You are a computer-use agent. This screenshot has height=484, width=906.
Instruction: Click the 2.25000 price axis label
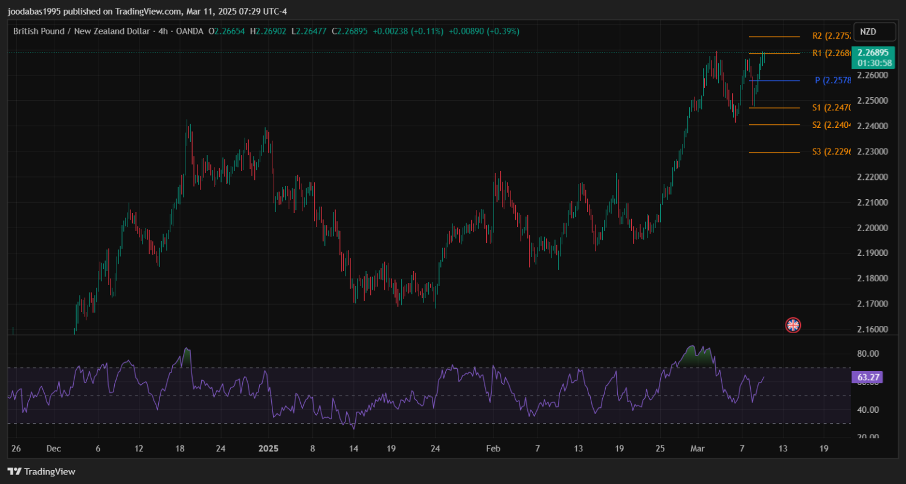point(873,101)
